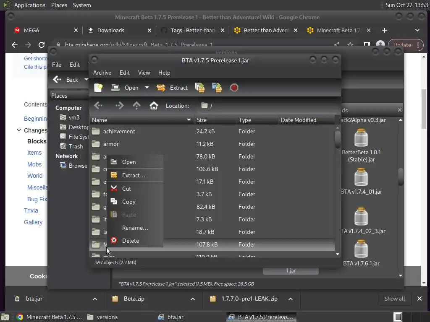This screenshot has height=322, width=430.
Task: Sort by the Size column header
Action: pos(215,120)
